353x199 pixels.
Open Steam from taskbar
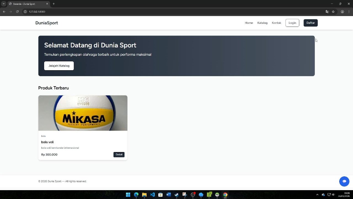click(176, 195)
